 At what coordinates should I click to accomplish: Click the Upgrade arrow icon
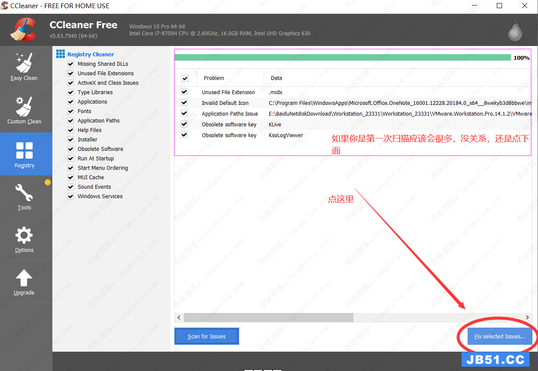click(24, 278)
